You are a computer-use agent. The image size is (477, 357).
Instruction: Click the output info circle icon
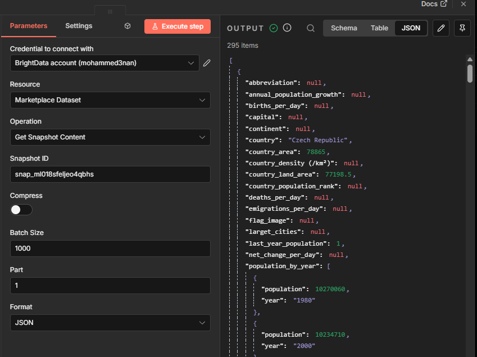coord(287,28)
